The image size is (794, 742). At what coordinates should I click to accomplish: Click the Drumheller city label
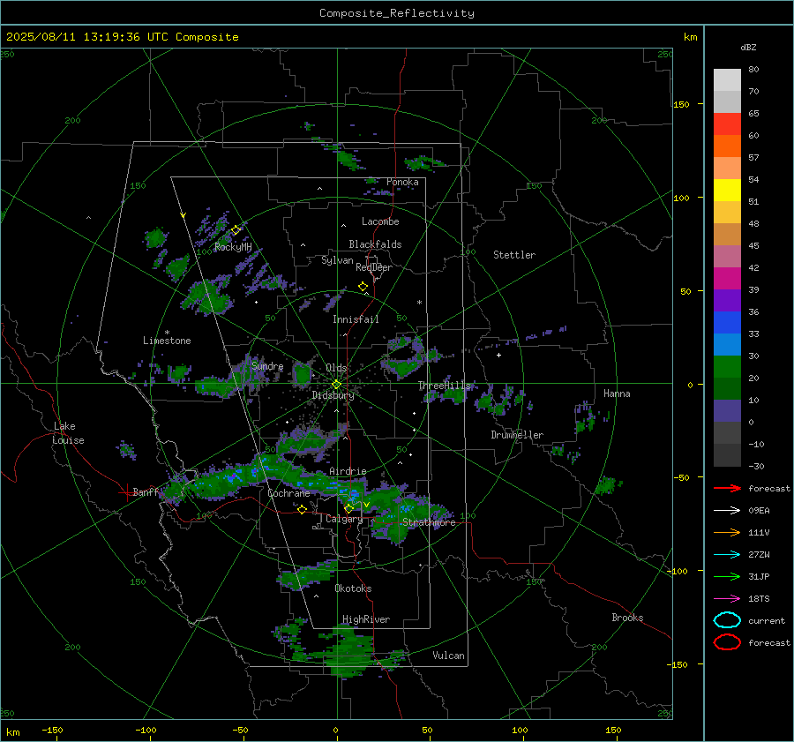pyautogui.click(x=517, y=435)
